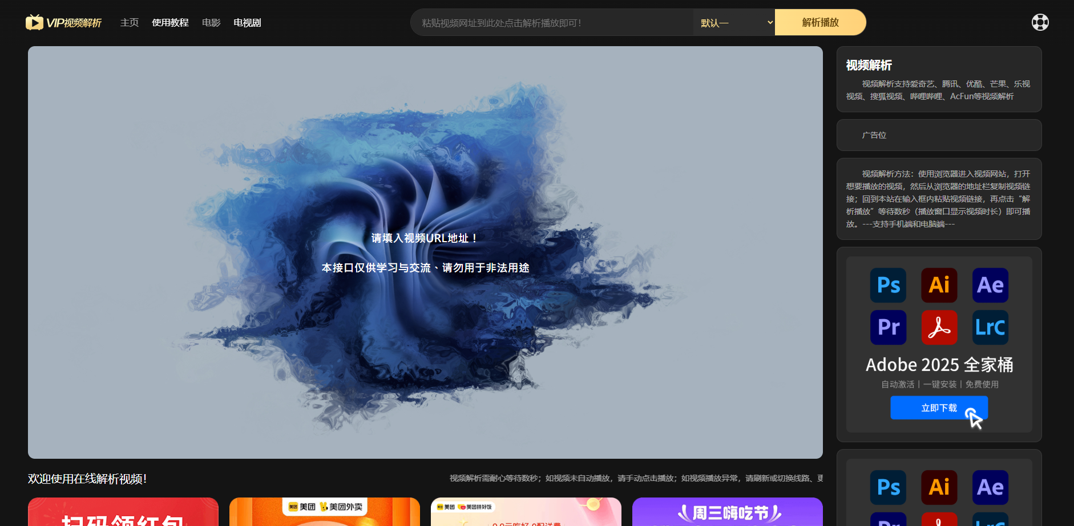The image size is (1074, 526).
Task: Click the Adobe 2025 全家桶 title
Action: (939, 365)
